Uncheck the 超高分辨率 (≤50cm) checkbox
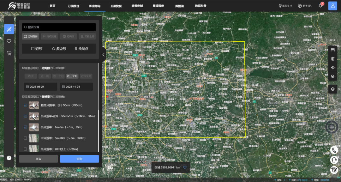 pyautogui.click(x=25, y=105)
